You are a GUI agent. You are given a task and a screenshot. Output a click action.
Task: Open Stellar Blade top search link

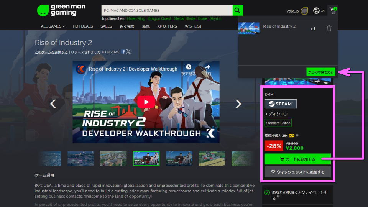pos(184,18)
